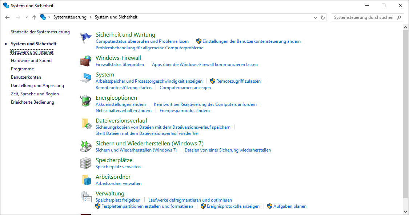Viewport: 409px width, 215px height.
Task: Expand the address bar history dropdown
Action: pyautogui.click(x=316, y=17)
